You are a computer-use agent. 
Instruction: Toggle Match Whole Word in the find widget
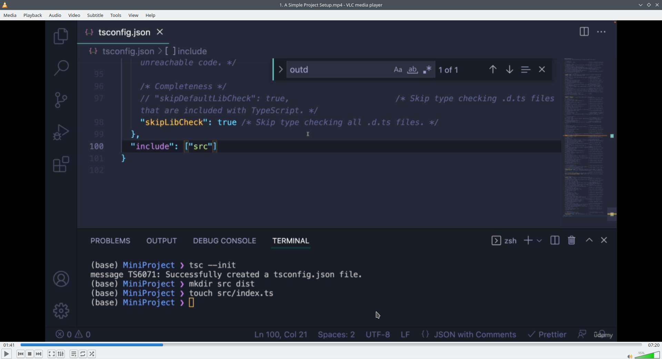tap(412, 70)
